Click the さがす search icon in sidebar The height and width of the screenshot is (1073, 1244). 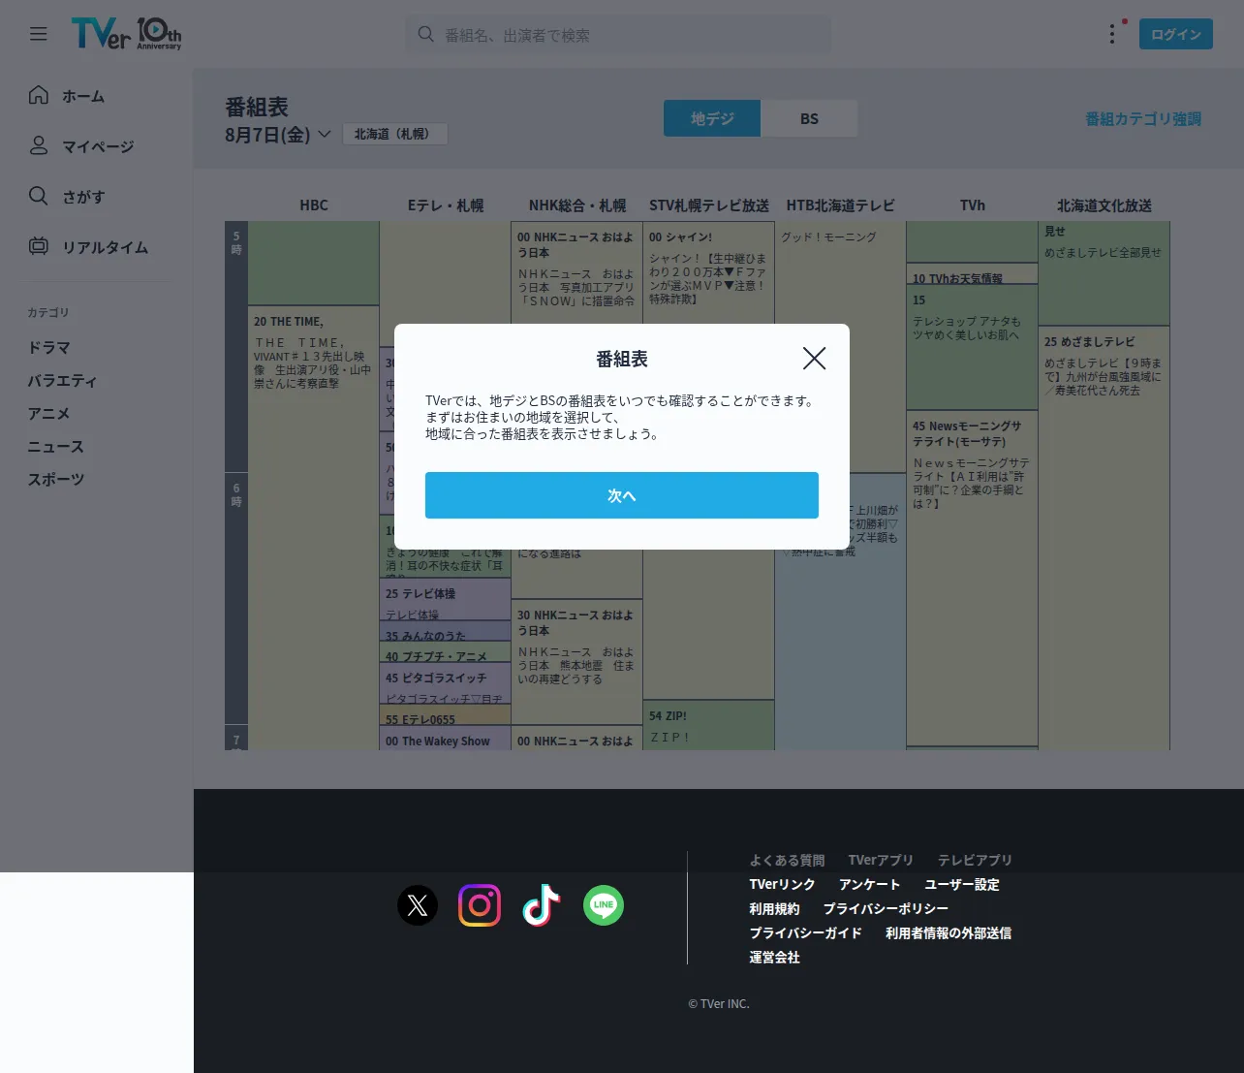39,196
